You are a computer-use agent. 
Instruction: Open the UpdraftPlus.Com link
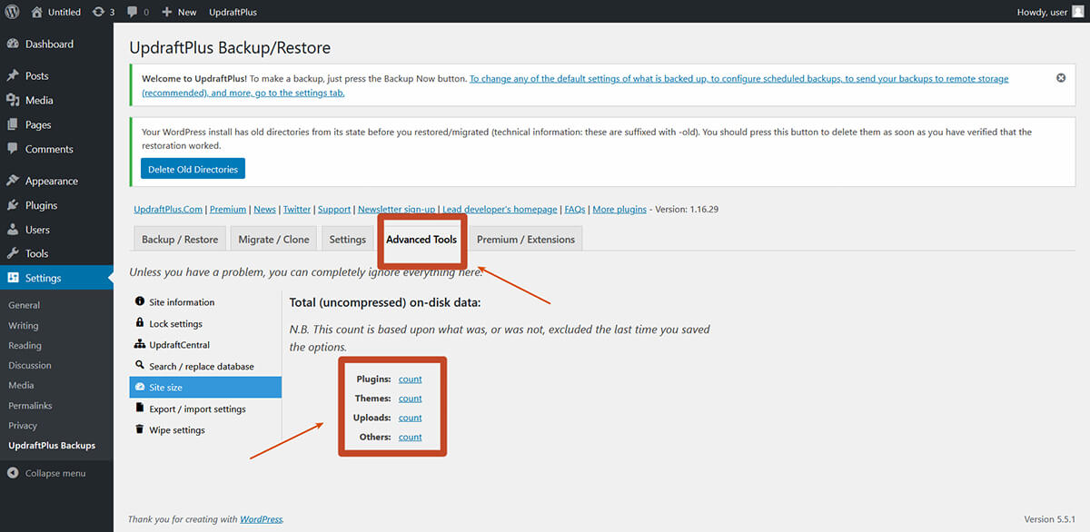(168, 210)
